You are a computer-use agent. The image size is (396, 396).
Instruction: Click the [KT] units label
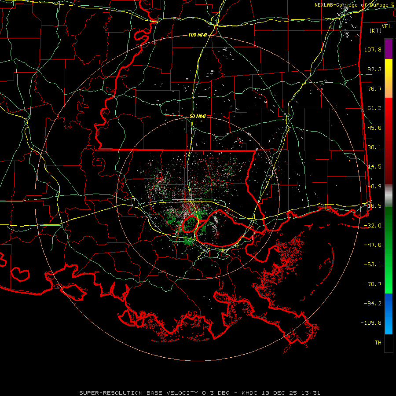375,30
